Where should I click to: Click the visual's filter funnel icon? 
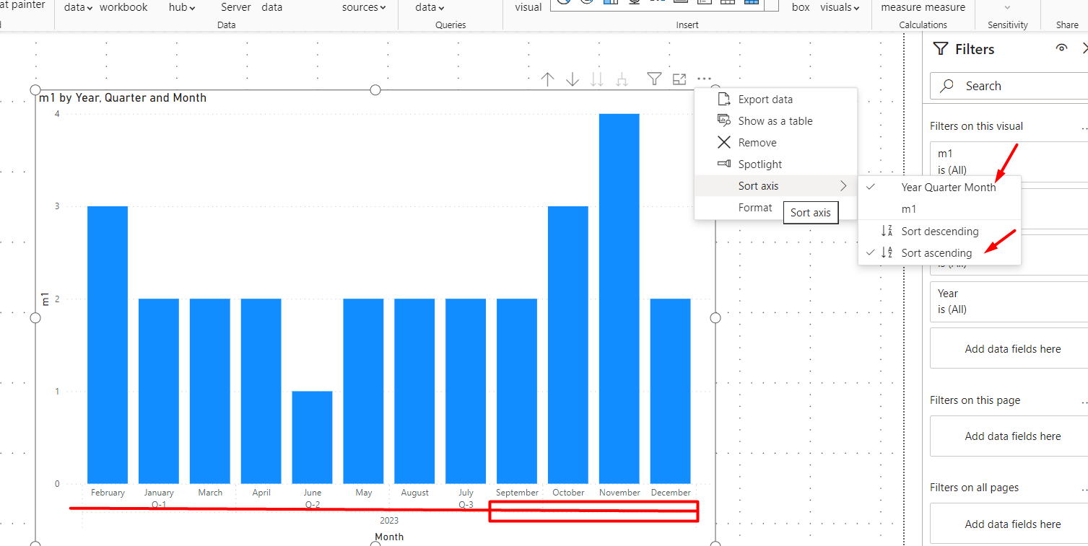pyautogui.click(x=654, y=79)
